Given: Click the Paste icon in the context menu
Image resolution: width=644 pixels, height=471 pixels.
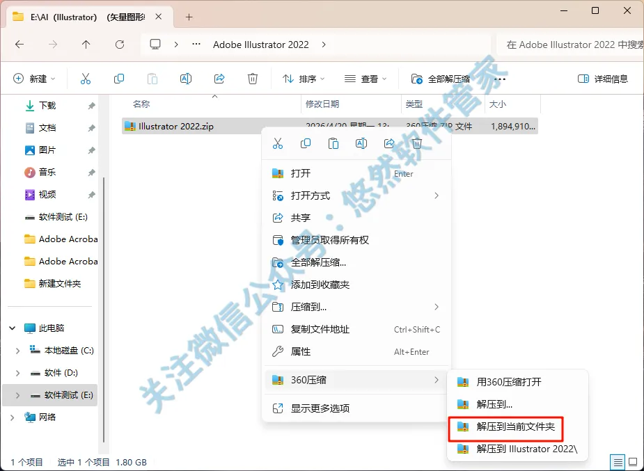Looking at the screenshot, I should pyautogui.click(x=333, y=143).
